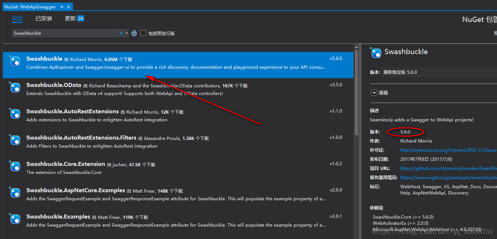Click the Swashbuckle.AutoRestExtensions.Filters package icon
The width and height of the screenshot is (497, 239).
pyautogui.click(x=15, y=140)
